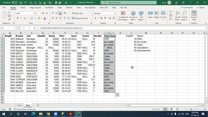Click the AutoFill Options icon below column J

click(117, 95)
